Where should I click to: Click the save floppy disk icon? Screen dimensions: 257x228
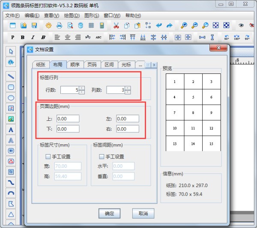[x=34, y=26]
